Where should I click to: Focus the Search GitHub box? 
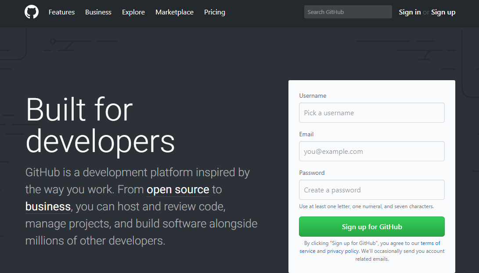point(348,12)
